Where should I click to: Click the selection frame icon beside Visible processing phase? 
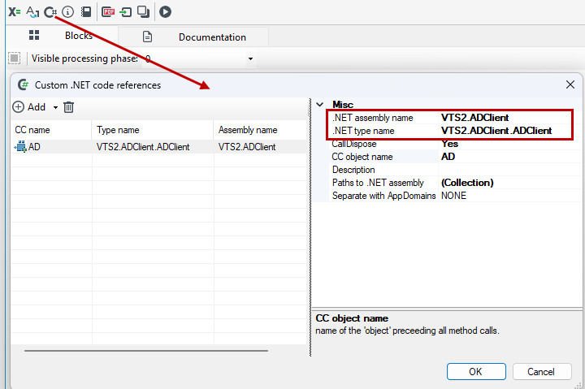(x=14, y=58)
